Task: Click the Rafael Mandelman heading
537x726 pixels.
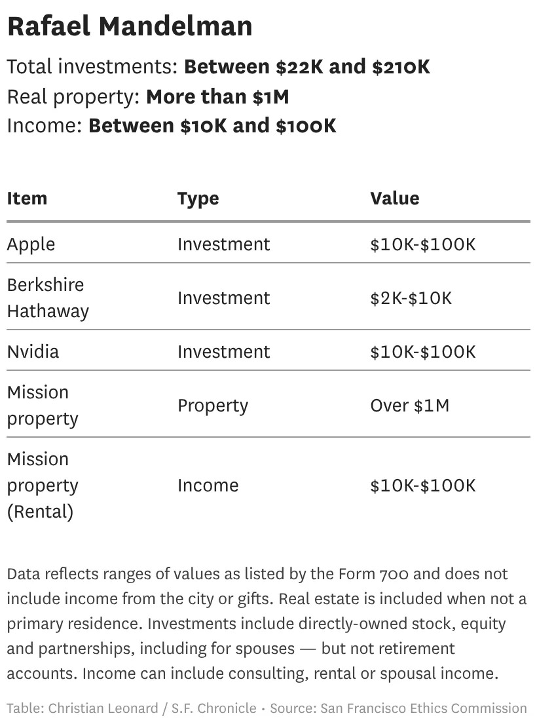Action: (x=130, y=28)
